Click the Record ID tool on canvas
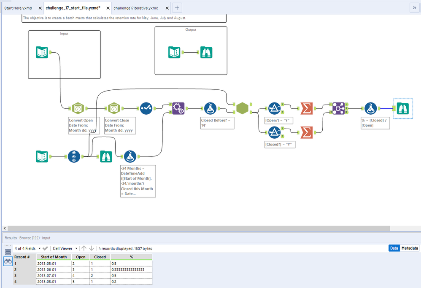The width and height of the screenshot is (421, 288). click(x=74, y=156)
